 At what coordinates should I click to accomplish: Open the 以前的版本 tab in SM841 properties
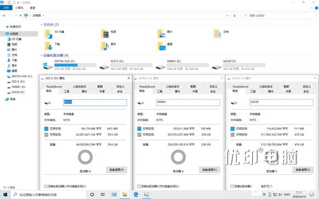(x=173, y=87)
